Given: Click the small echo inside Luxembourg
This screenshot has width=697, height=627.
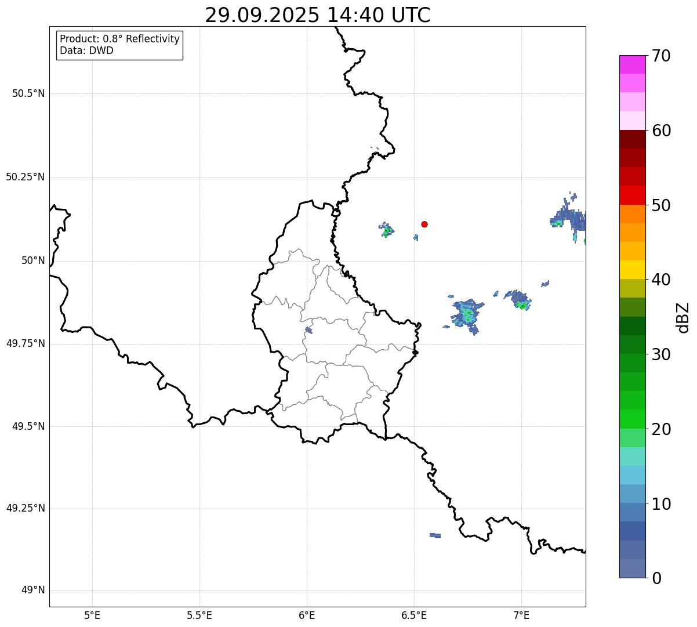Looking at the screenshot, I should [308, 330].
